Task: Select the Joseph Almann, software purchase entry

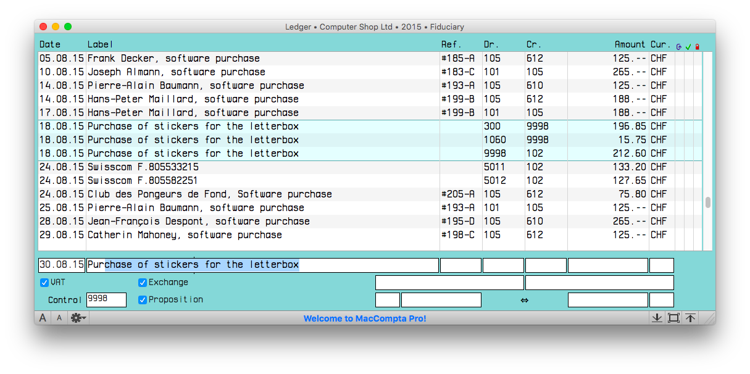Action: (370, 72)
